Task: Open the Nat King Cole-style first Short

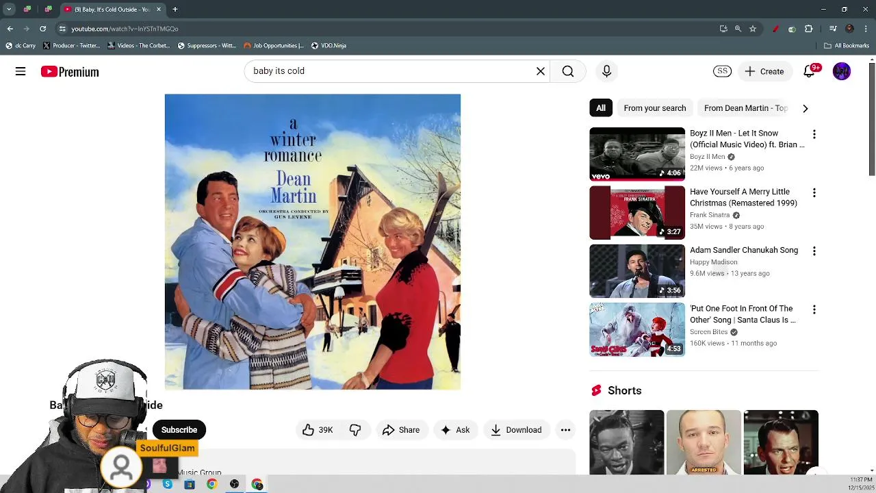Action: coord(626,442)
